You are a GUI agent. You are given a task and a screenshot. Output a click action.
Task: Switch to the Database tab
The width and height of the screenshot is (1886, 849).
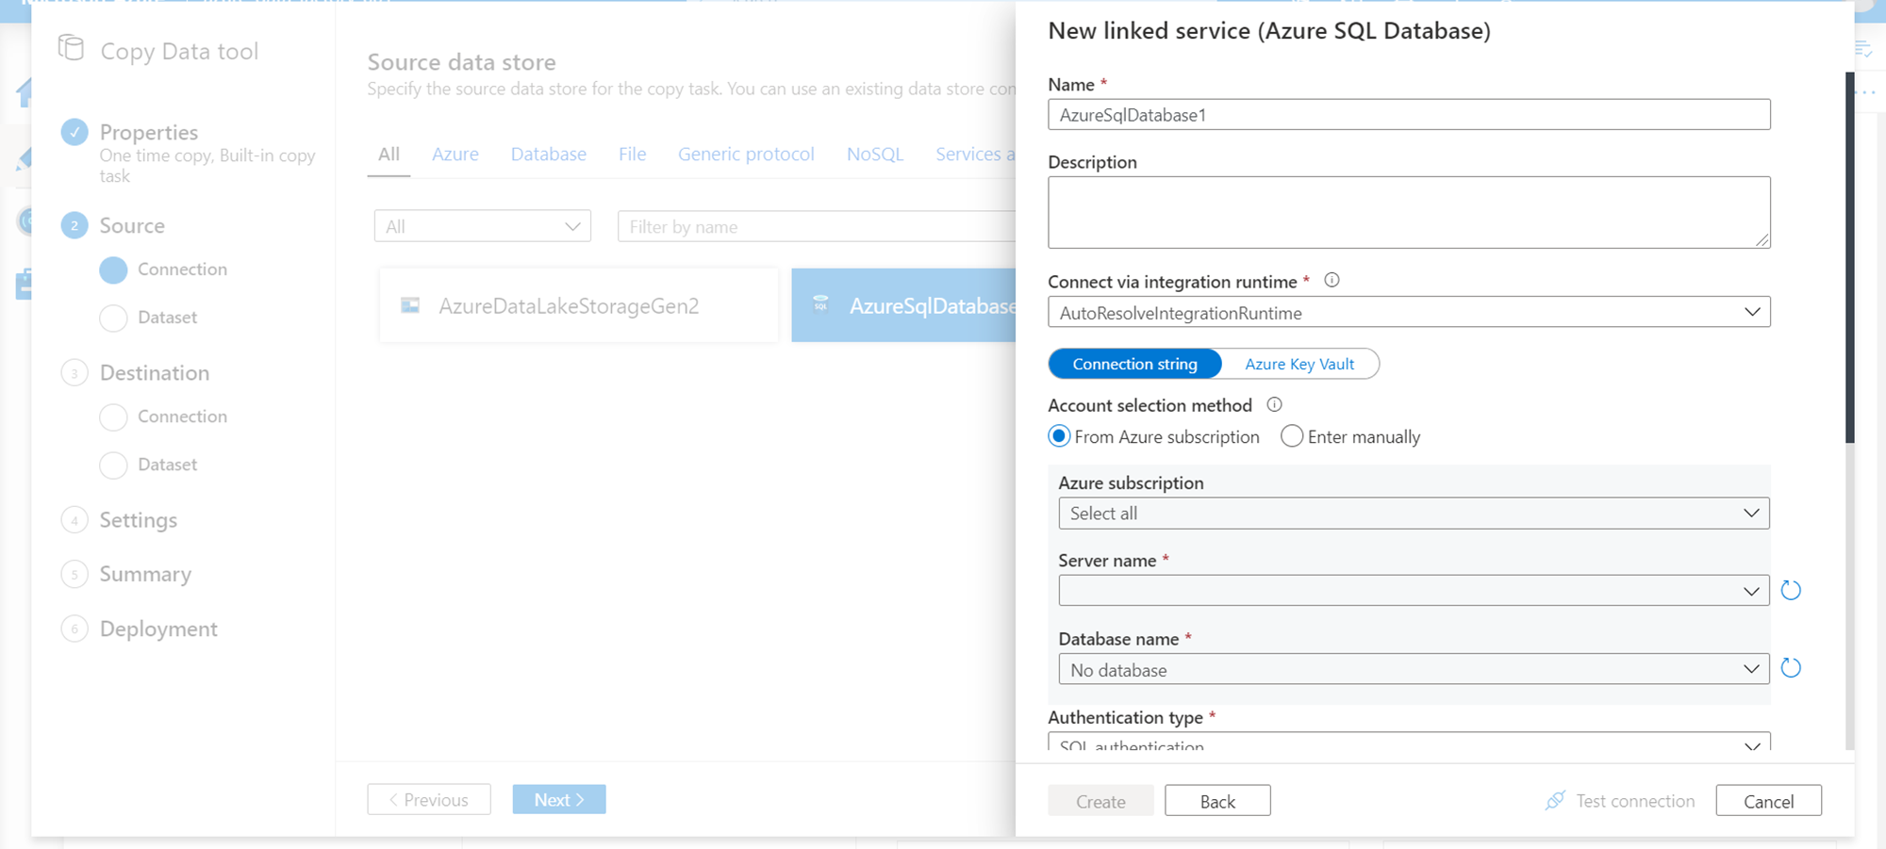548,154
